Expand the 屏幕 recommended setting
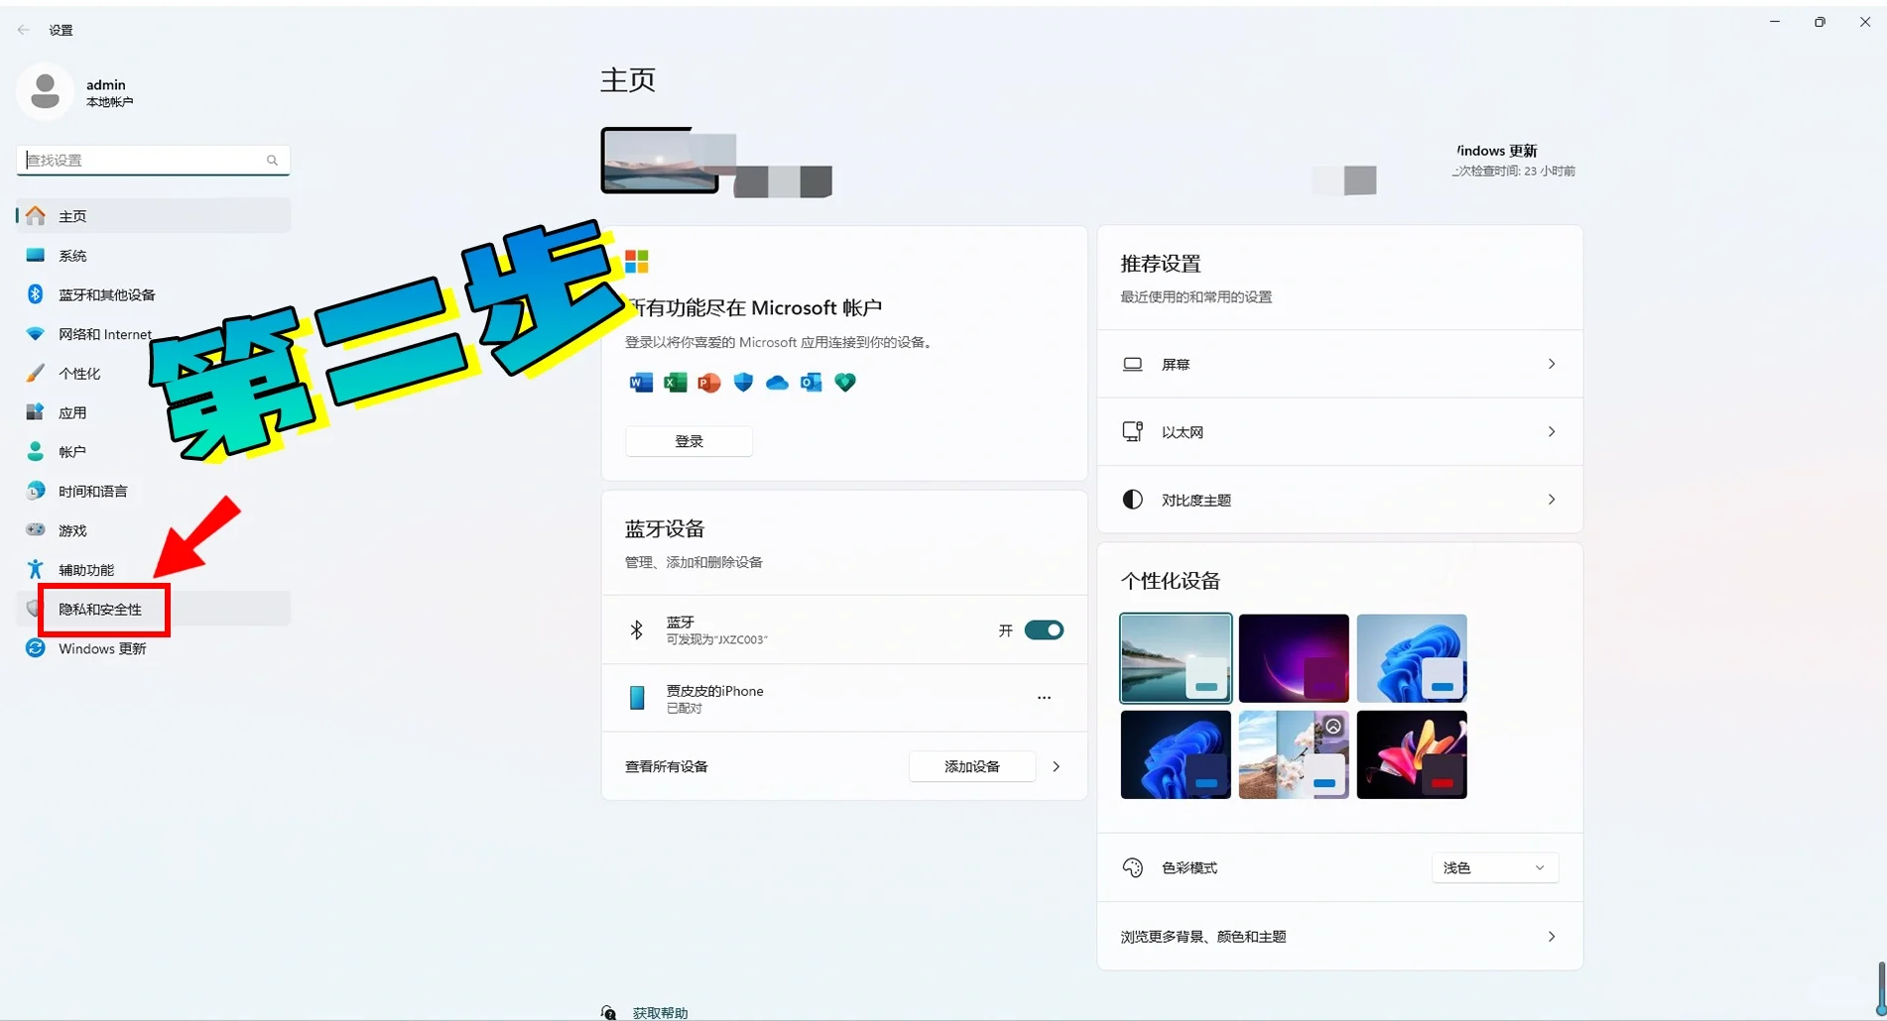 [x=1339, y=364]
